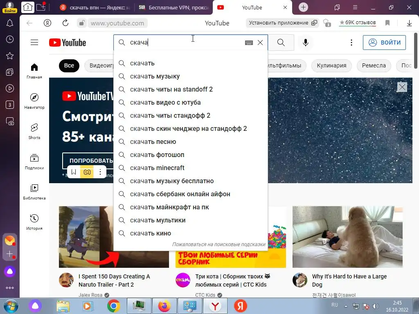Click the RU language indicator in taskbar
Image resolution: width=419 pixels, height=314 pixels.
pos(335,305)
